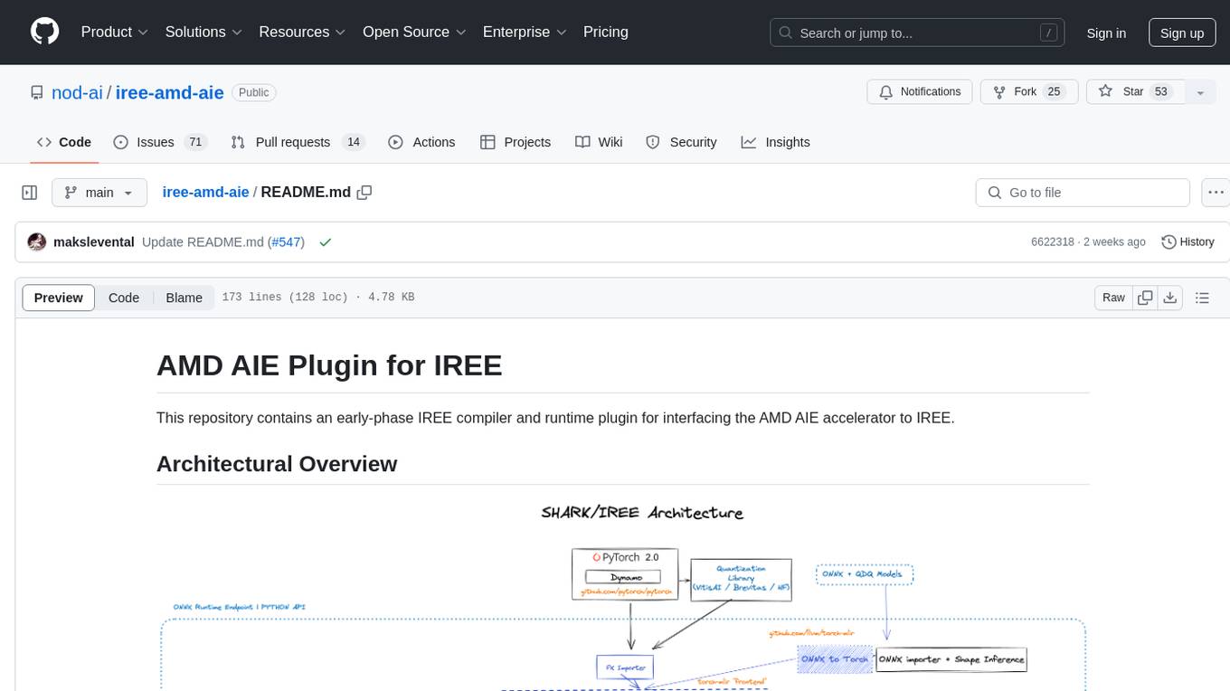Expand the Enterprise menu
Viewport: 1230px width, 691px height.
pos(525,32)
